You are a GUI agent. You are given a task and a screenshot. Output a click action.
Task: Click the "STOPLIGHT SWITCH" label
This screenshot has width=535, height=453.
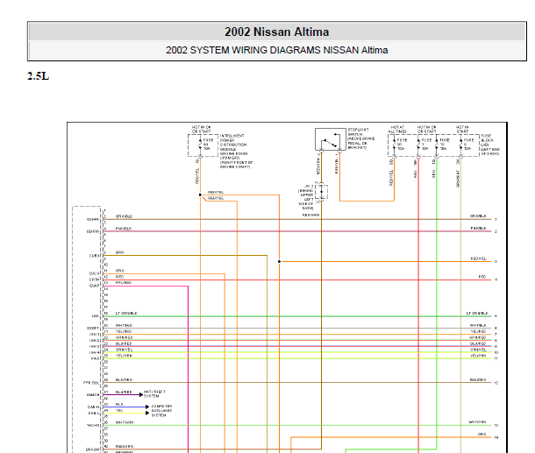361,138
